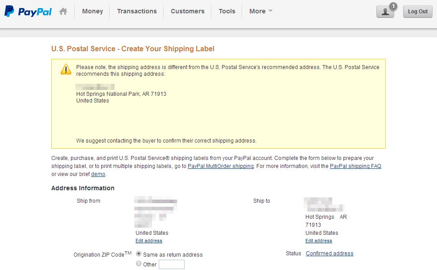Edit the Ship from address
The height and width of the screenshot is (270, 437).
pyautogui.click(x=149, y=241)
